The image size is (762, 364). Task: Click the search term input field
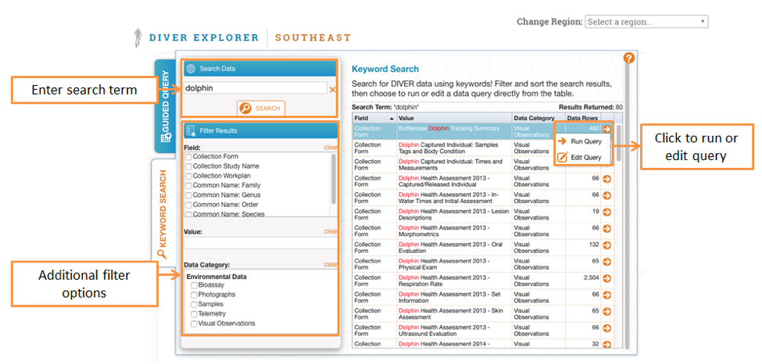tap(256, 88)
